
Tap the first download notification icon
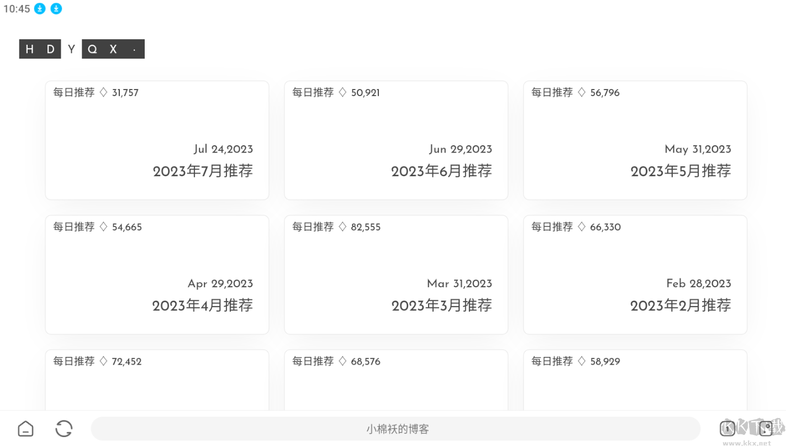click(x=39, y=8)
